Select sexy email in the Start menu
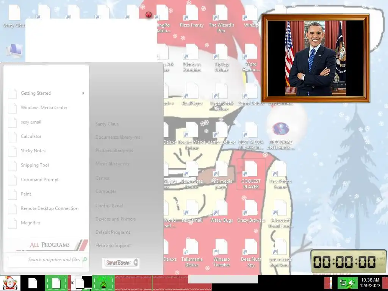The height and width of the screenshot is (291, 388). (46, 122)
